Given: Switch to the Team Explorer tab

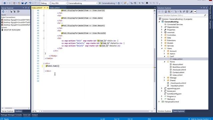Looking at the screenshot, I should pyautogui.click(x=179, y=111).
